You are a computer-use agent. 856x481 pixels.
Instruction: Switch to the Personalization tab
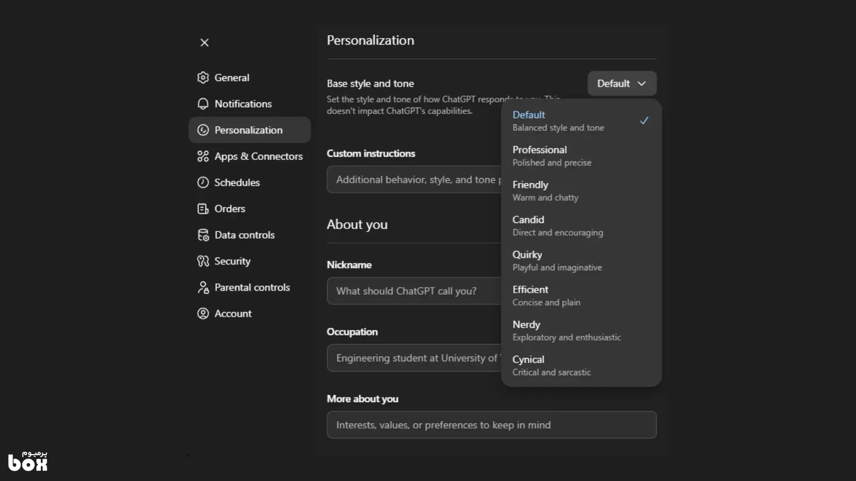pyautogui.click(x=249, y=130)
